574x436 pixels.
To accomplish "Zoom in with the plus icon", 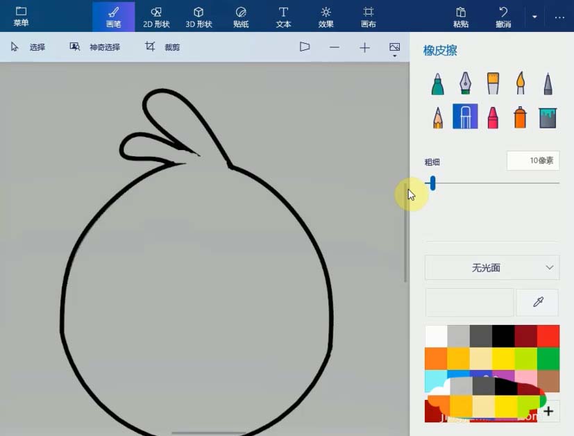I will [364, 47].
